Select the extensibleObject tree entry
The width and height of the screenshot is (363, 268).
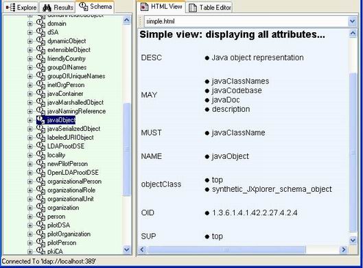tap(69, 50)
